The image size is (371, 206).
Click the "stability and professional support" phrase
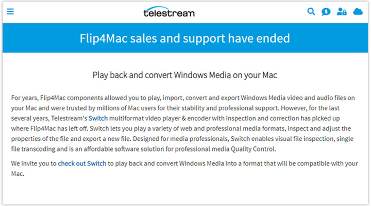pyautogui.click(x=224, y=107)
